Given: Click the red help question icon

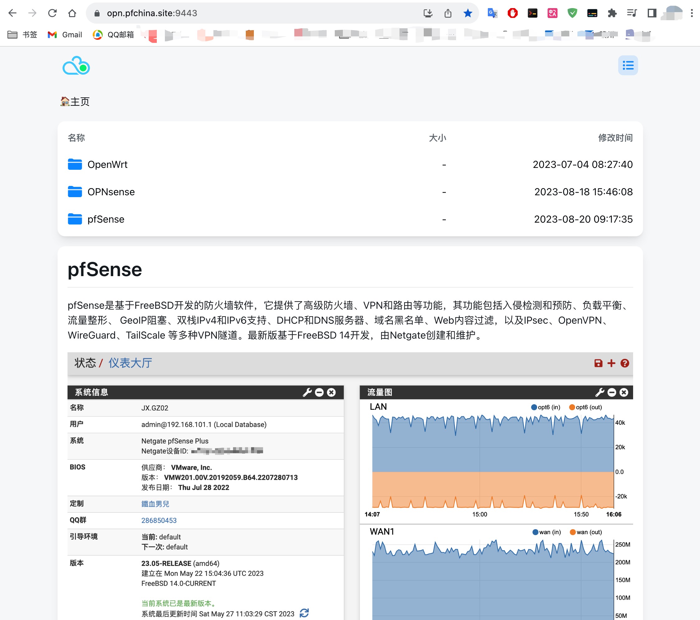Looking at the screenshot, I should [x=624, y=363].
